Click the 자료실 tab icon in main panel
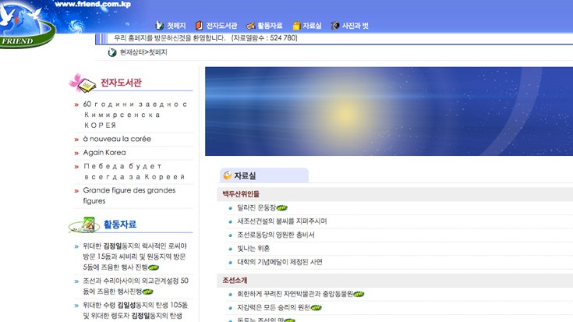Viewport: 573px width, 322px height. tap(227, 176)
